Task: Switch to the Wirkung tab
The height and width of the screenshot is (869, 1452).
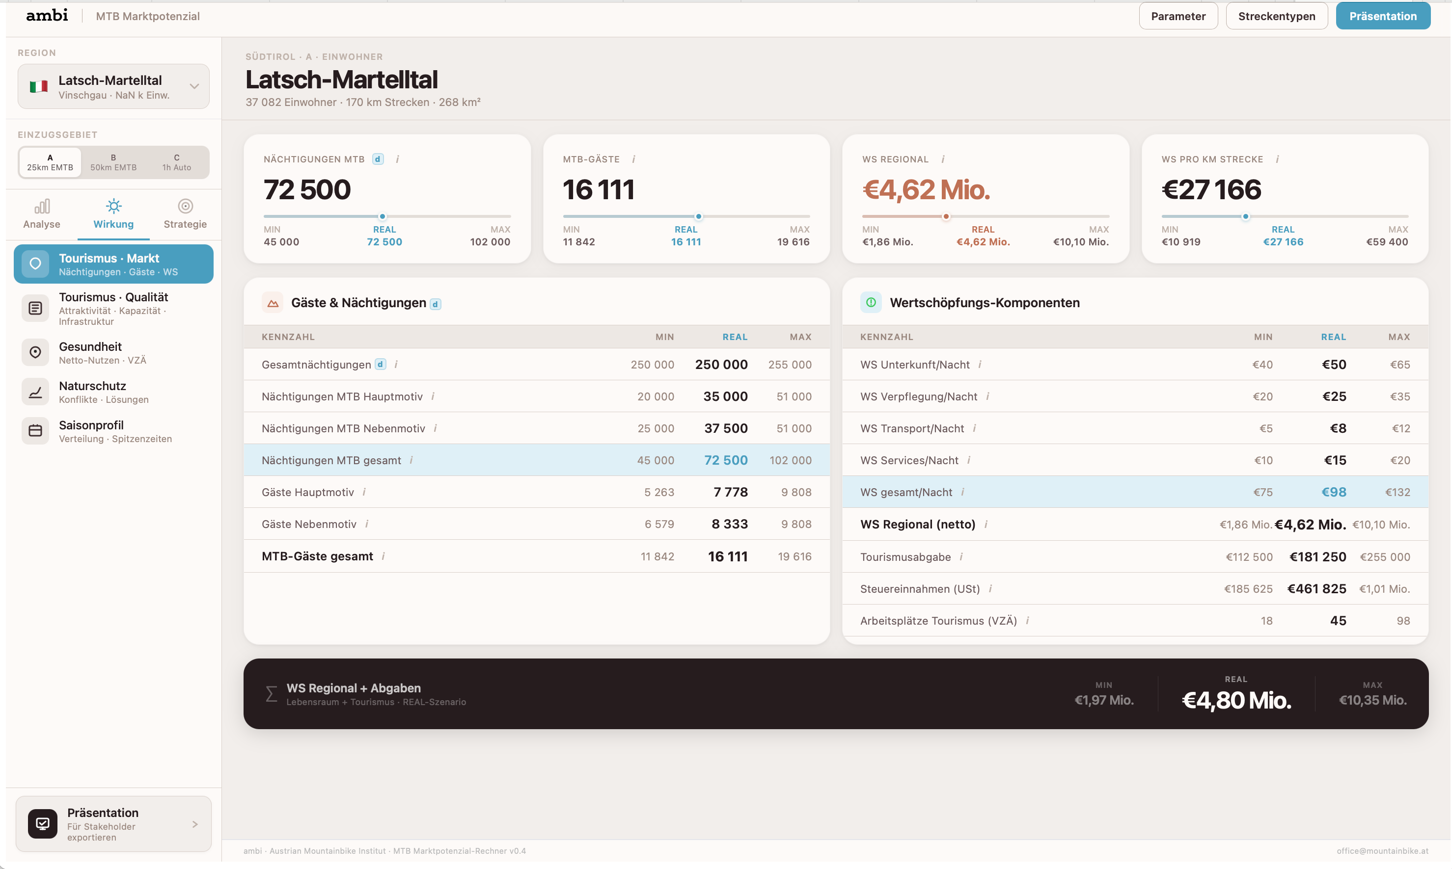Action: click(113, 214)
